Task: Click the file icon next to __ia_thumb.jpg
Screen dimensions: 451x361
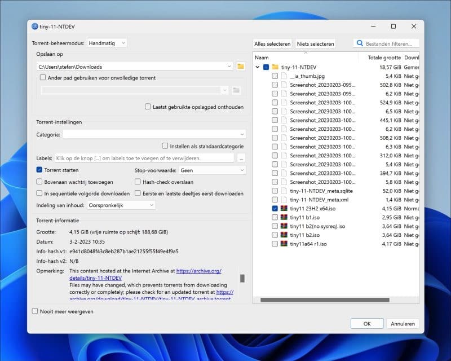Action: (283, 76)
